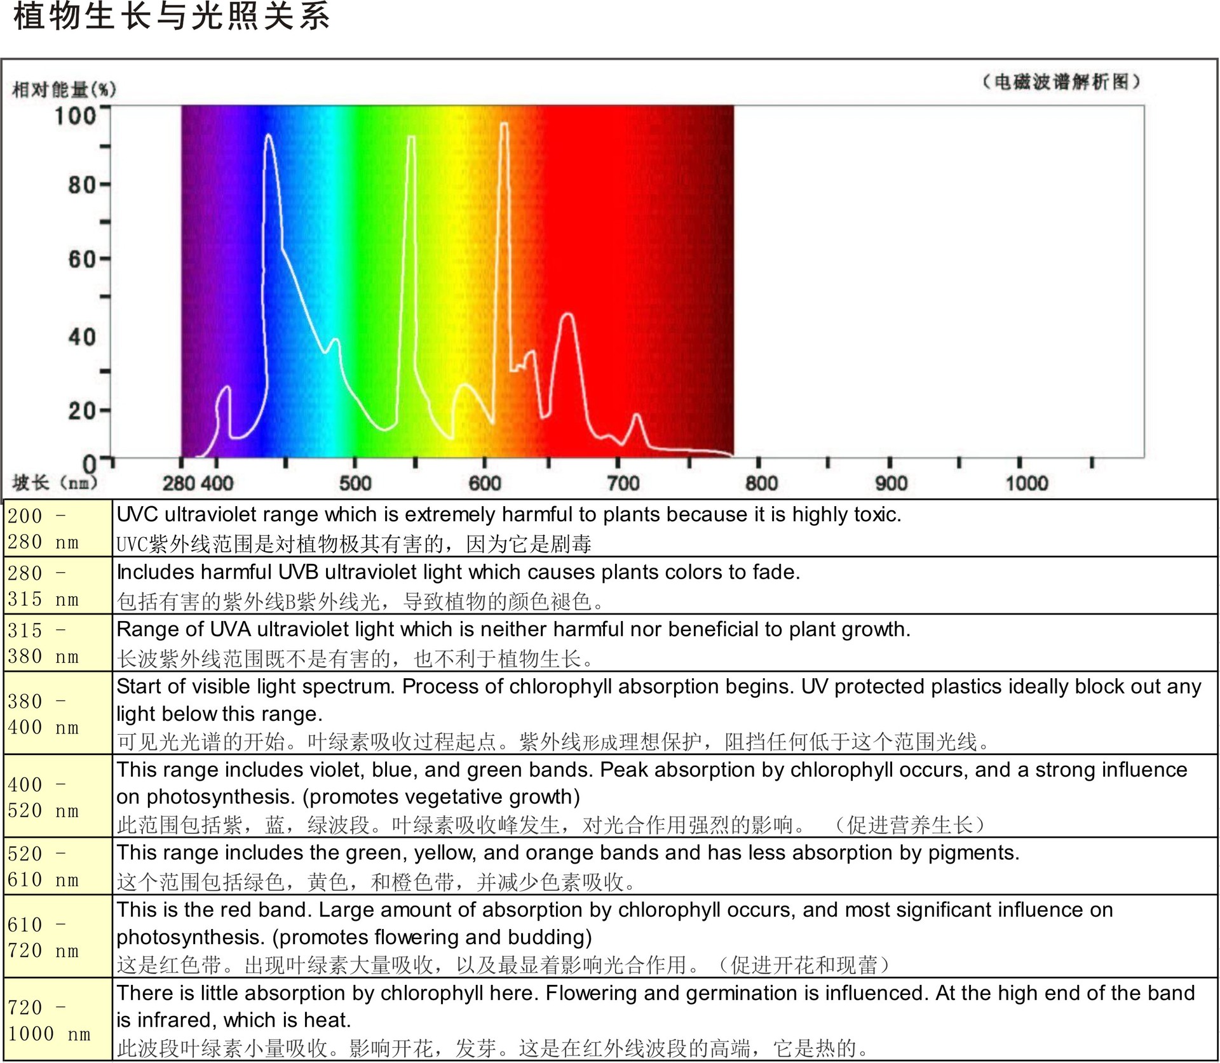Click the line 此范围包括紫，蓝，绿波段
1220x1063 pixels.
point(551,826)
